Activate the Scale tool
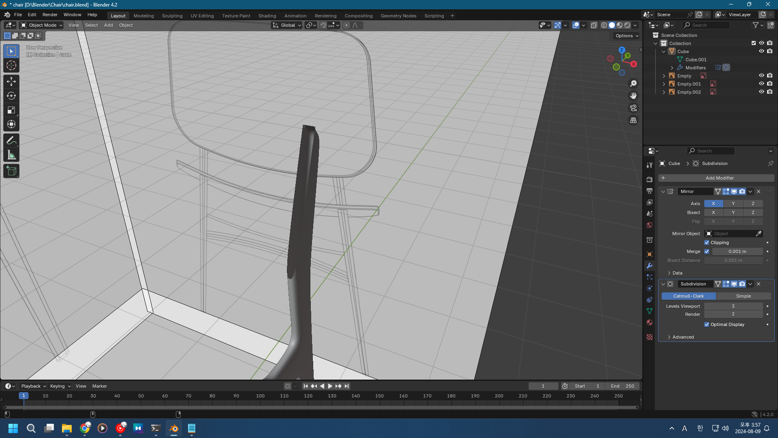The image size is (778, 438). [11, 110]
